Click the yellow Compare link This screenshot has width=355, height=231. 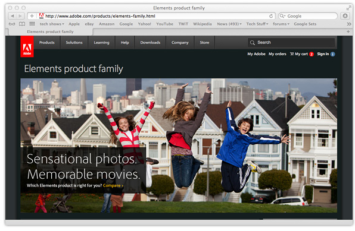click(113, 186)
